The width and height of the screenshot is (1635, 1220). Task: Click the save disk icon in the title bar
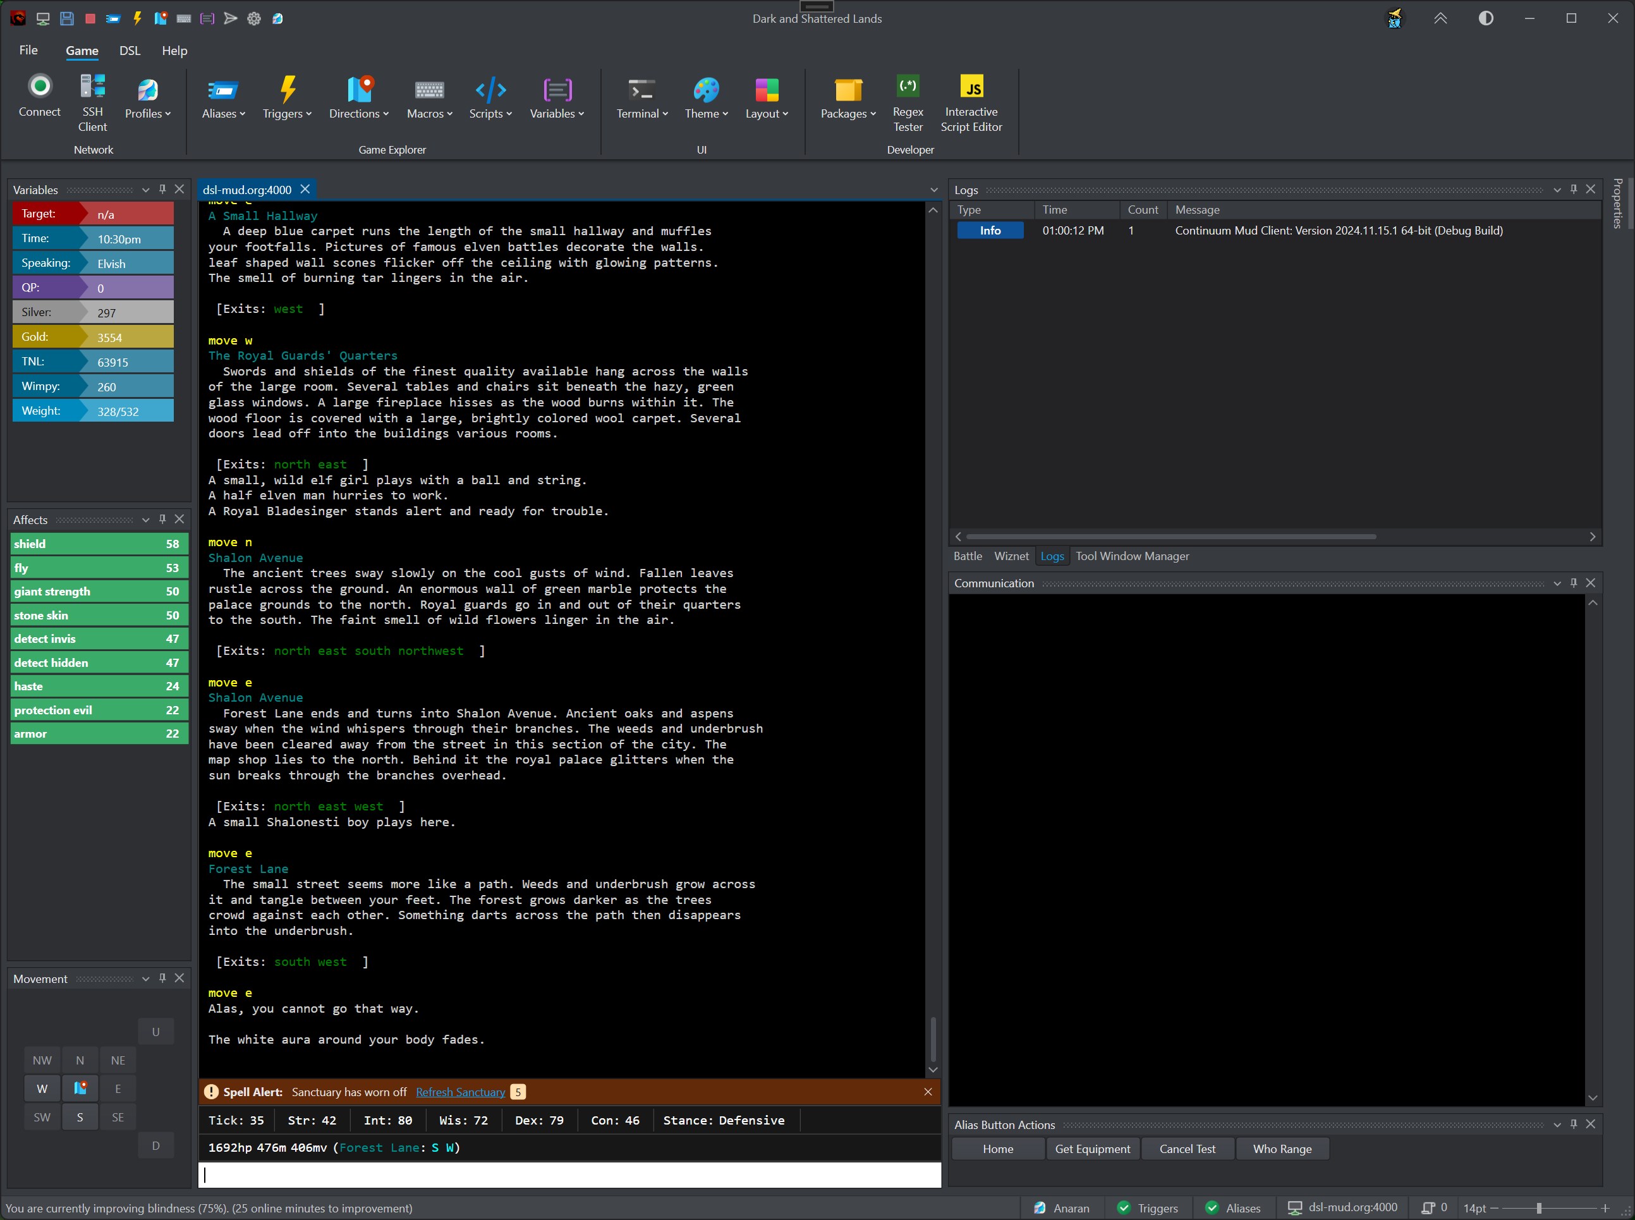(66, 18)
